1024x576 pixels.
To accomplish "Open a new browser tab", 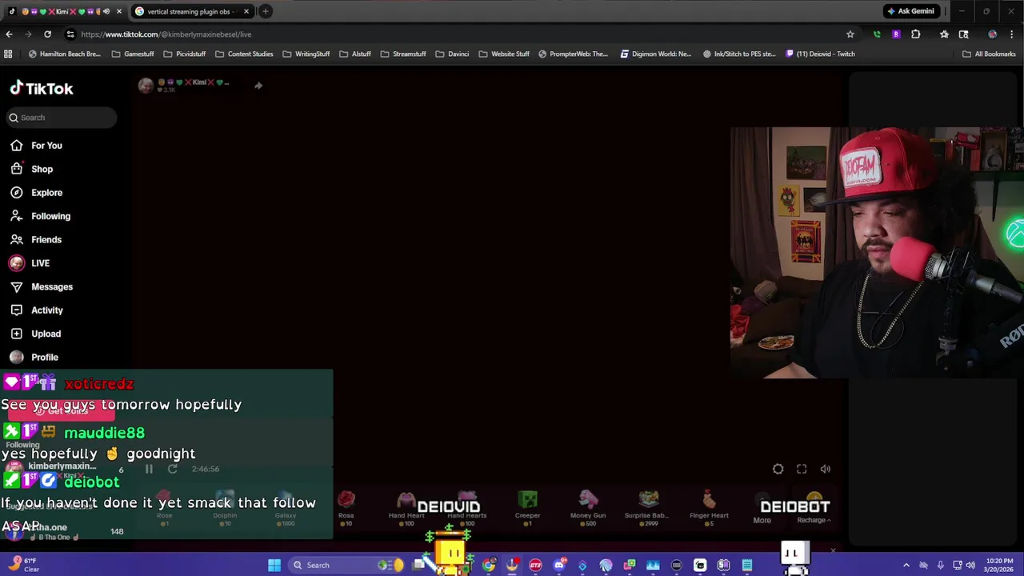I will coord(266,11).
